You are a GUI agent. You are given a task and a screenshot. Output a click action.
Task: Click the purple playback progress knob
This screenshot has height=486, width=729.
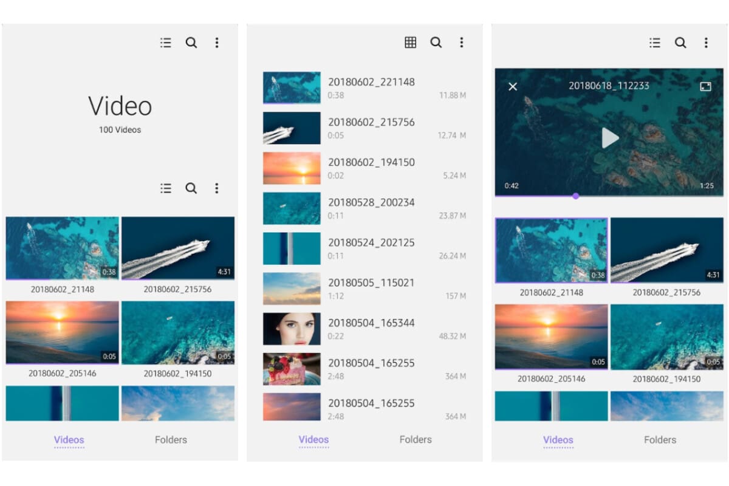(575, 196)
